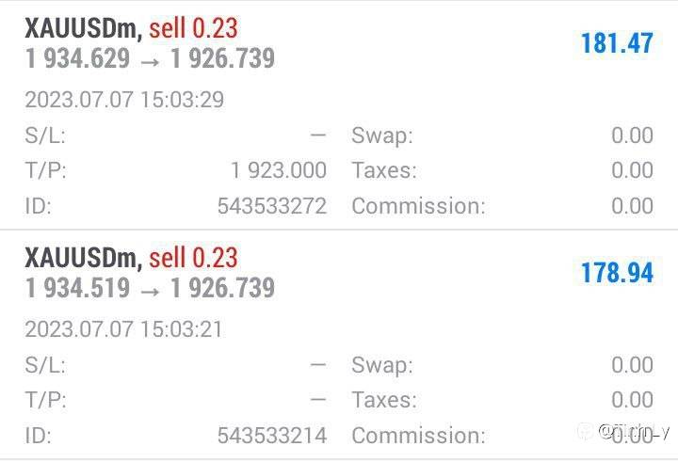Viewport: 678px width, 462px height.
Task: Click the arrow between 1 934.629 and 1 926.739
Action: tap(150, 59)
